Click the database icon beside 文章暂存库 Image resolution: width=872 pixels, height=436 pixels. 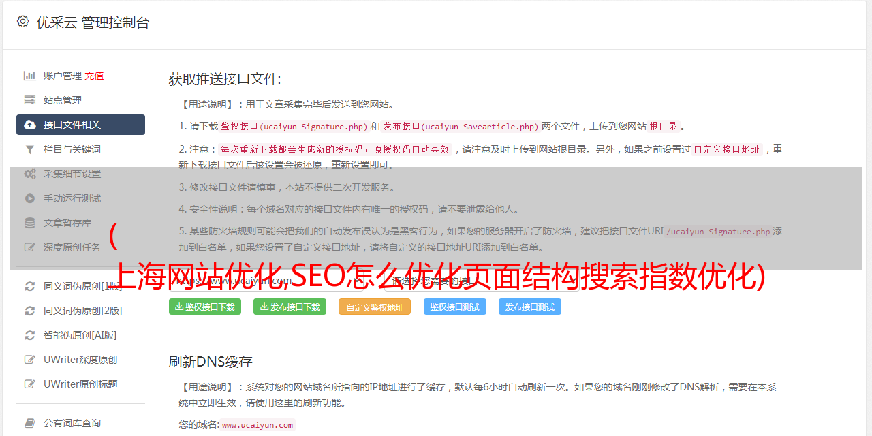[x=30, y=223]
